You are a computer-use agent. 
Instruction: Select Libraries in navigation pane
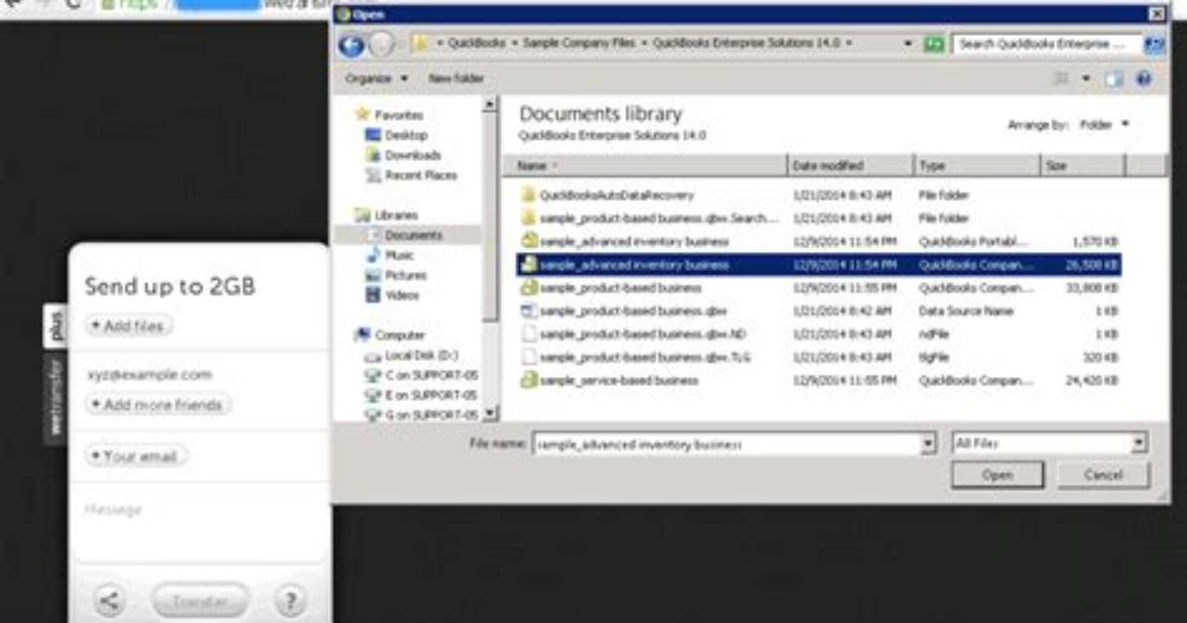pyautogui.click(x=396, y=215)
